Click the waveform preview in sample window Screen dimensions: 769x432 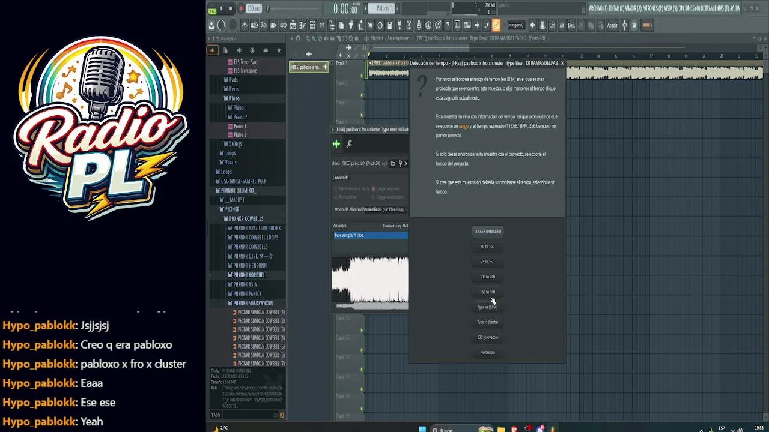pos(370,281)
